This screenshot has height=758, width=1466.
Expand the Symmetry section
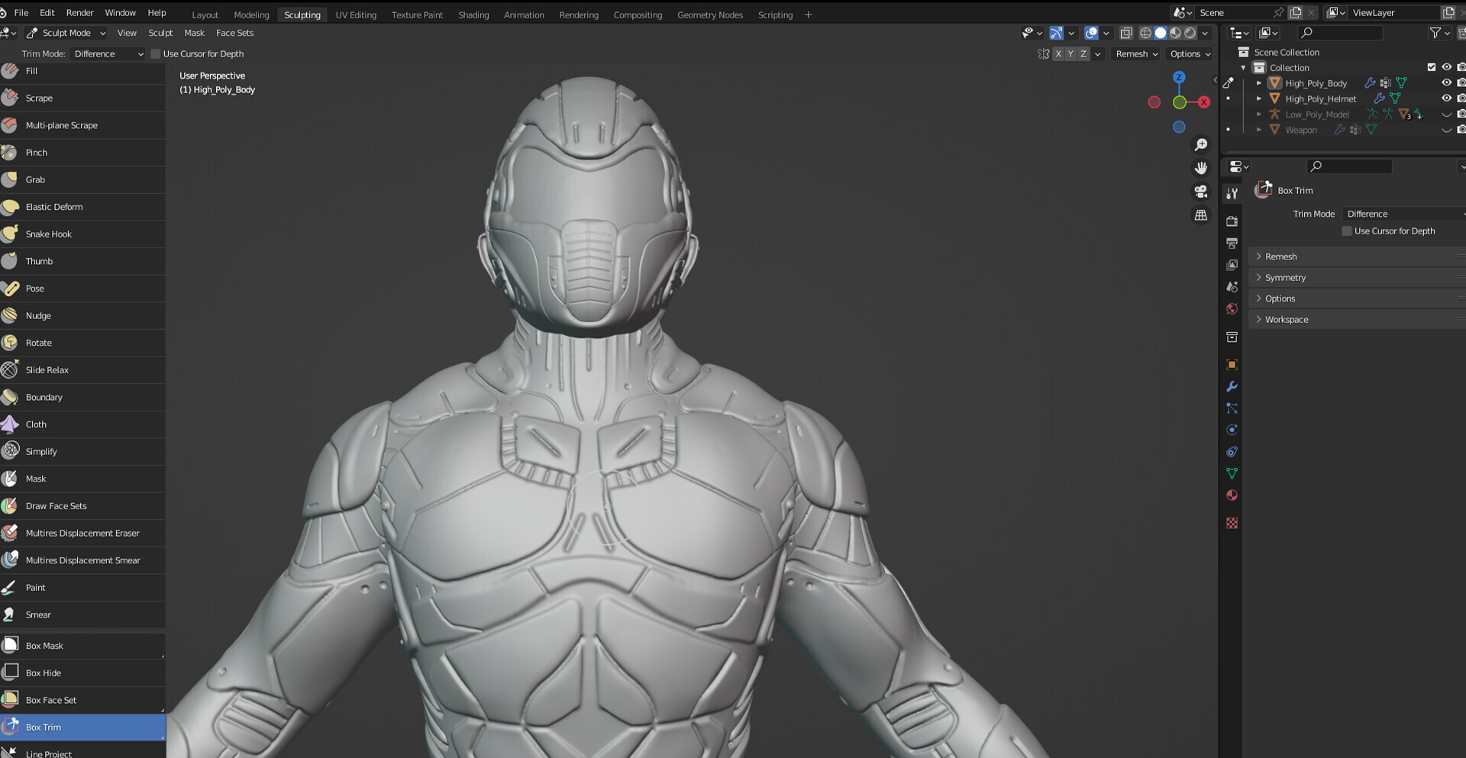pos(1284,277)
